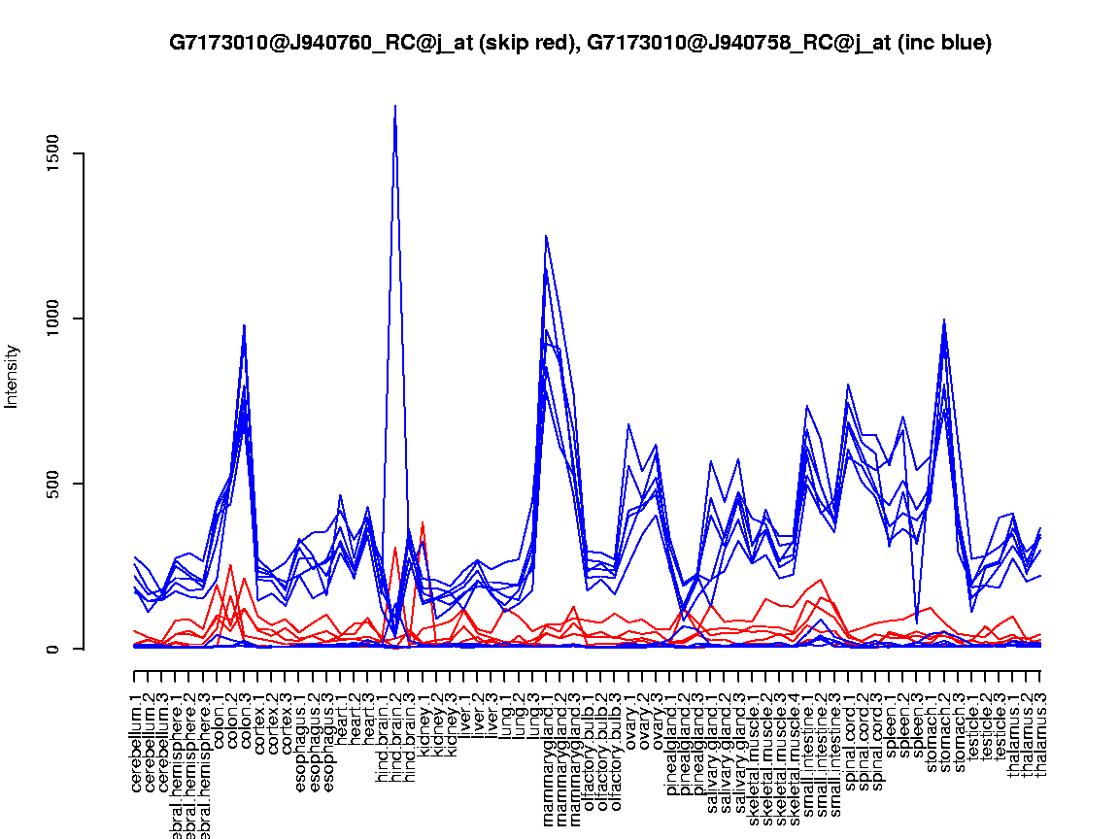Select the small.intestine.2 x-axis label
The height and width of the screenshot is (839, 1119).
(822, 750)
